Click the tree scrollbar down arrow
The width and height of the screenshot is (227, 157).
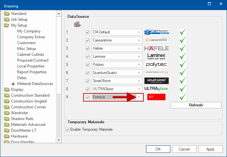point(59,140)
